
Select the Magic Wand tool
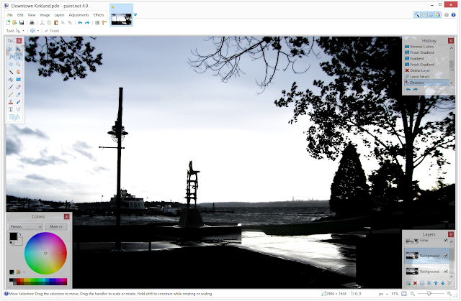[11, 72]
